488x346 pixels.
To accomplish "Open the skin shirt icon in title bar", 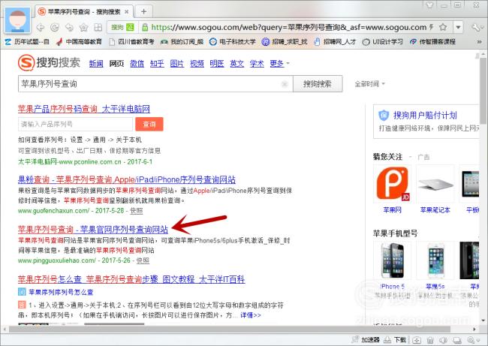I will [x=429, y=5].
